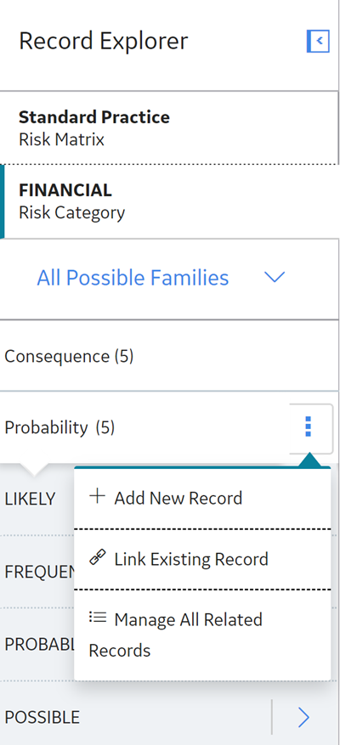Open the POSSIBLE record arrow
The image size is (340, 745).
303,717
